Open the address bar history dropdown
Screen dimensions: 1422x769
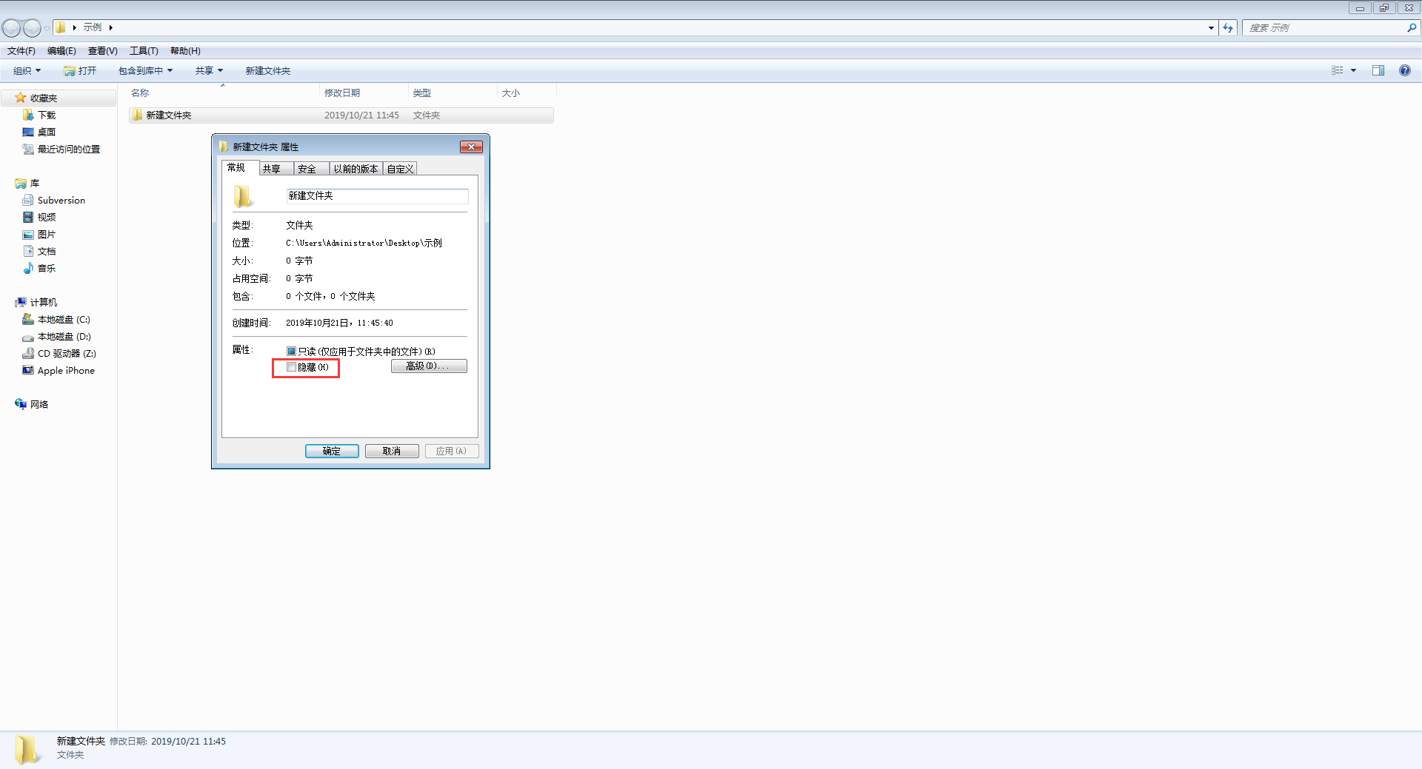pyautogui.click(x=1211, y=28)
